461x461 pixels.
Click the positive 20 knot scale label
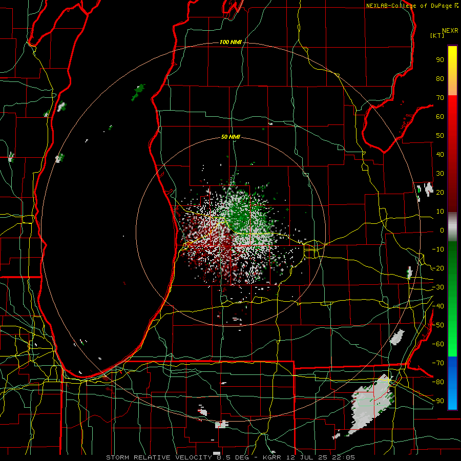(440, 192)
